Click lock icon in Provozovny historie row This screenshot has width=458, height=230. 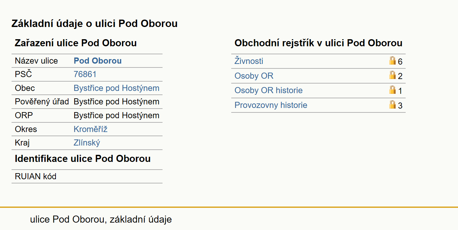[392, 104]
